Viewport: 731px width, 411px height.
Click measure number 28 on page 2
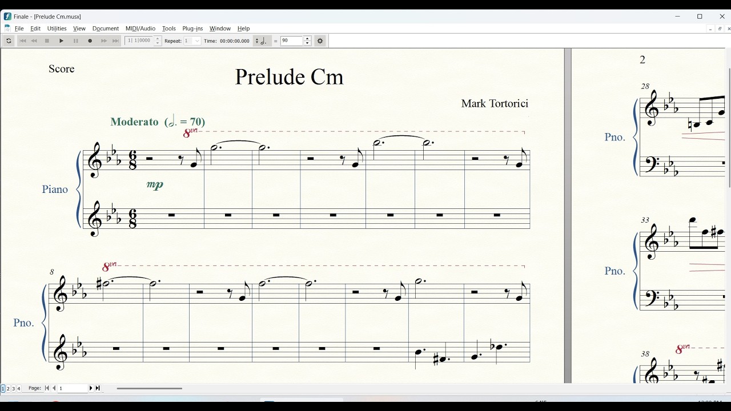pos(645,86)
